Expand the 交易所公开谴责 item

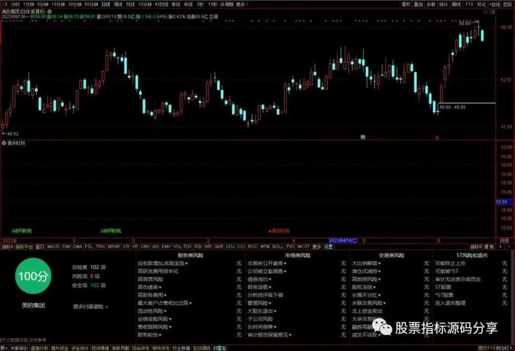(x=267, y=263)
